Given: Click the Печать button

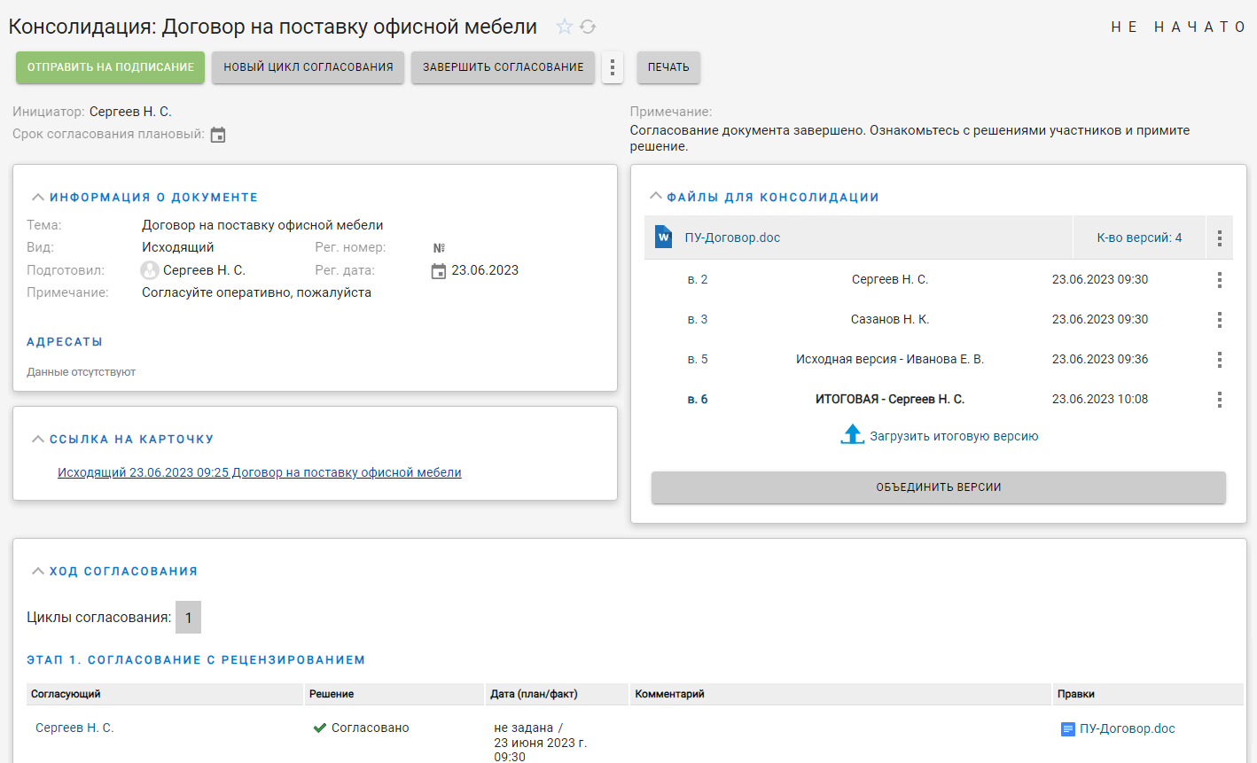Looking at the screenshot, I should click(668, 67).
